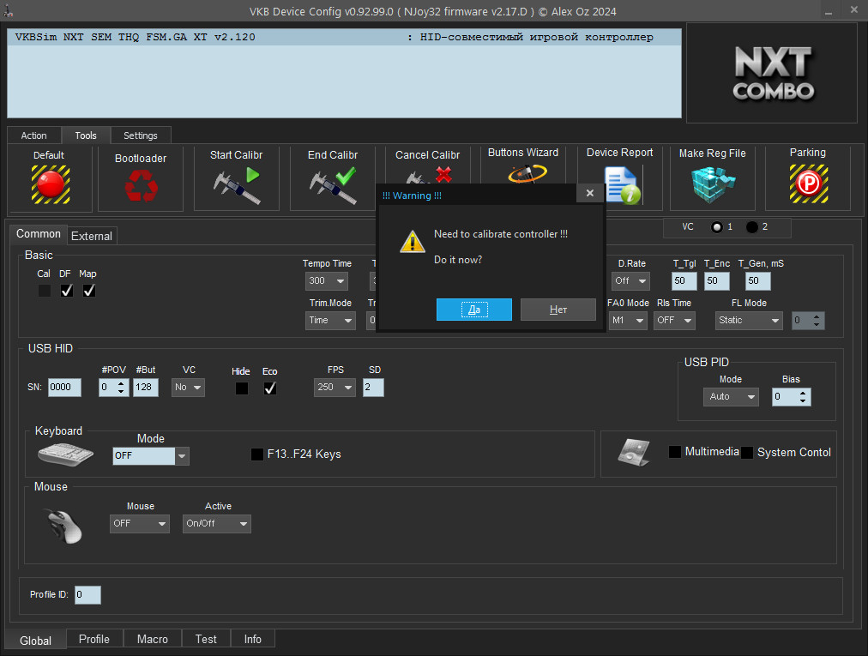Screen dimensions: 868x656
Task: Click the NXT Combo logo
Action: 772,73
